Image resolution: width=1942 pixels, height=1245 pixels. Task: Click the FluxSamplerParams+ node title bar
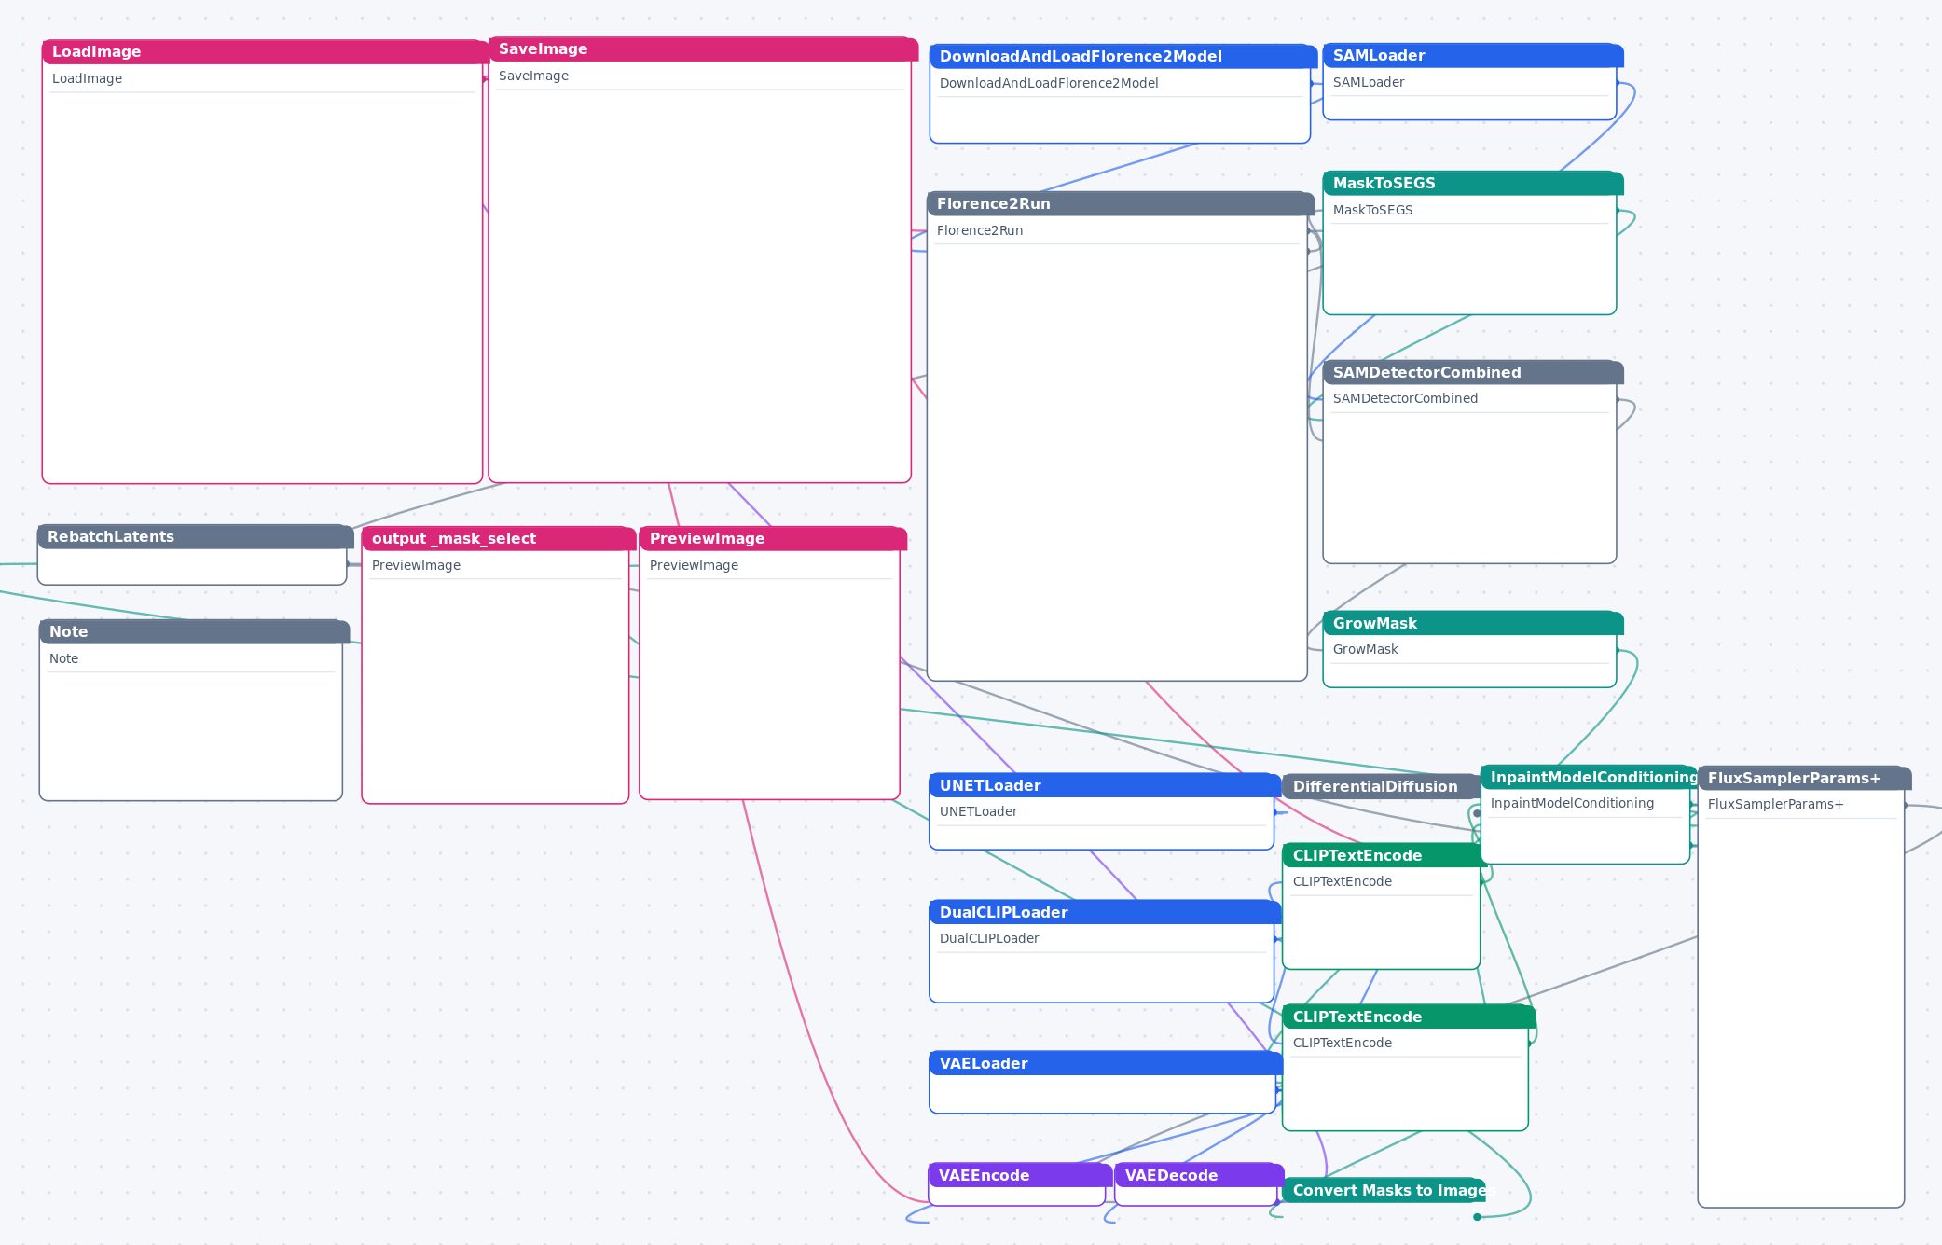coord(1805,779)
